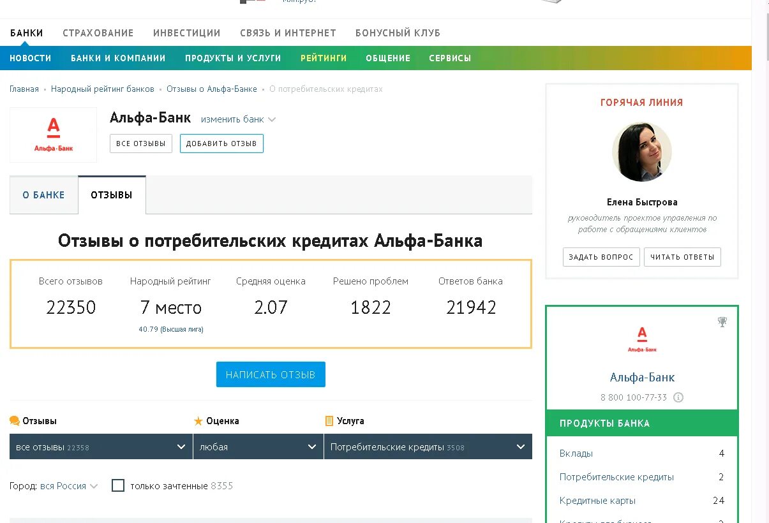769x523 pixels.
Task: Open the БАНКИ top menu
Action: pos(27,33)
